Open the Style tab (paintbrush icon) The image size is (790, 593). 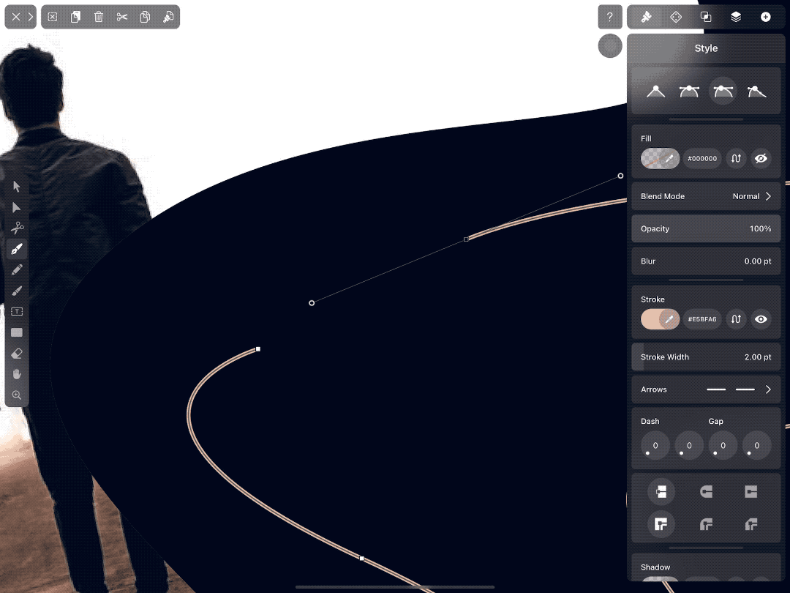point(646,17)
